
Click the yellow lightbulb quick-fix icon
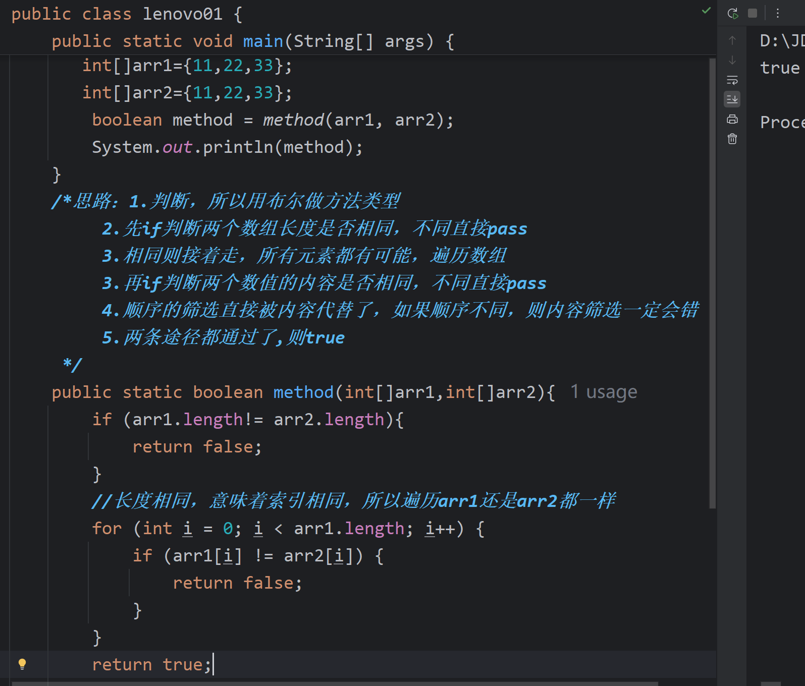click(x=22, y=664)
